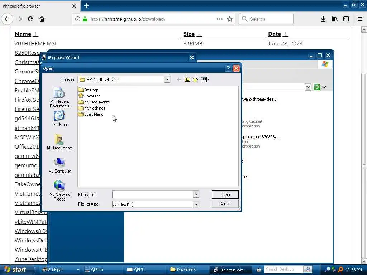The width and height of the screenshot is (367, 275).
Task: Expand the Look in dropdown
Action: 167,79
